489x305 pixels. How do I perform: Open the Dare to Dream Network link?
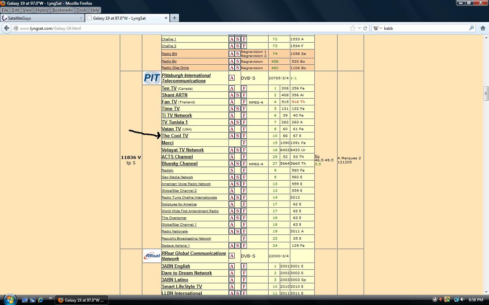click(x=187, y=273)
